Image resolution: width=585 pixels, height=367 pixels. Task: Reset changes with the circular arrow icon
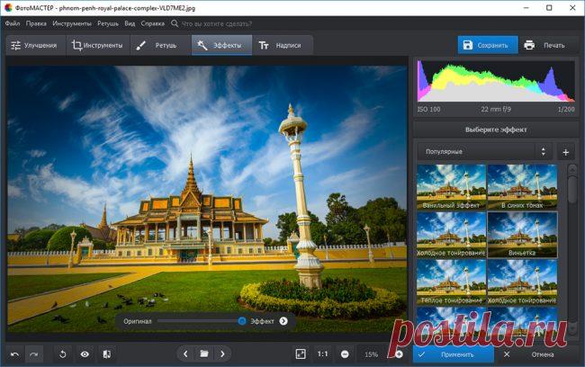[63, 354]
